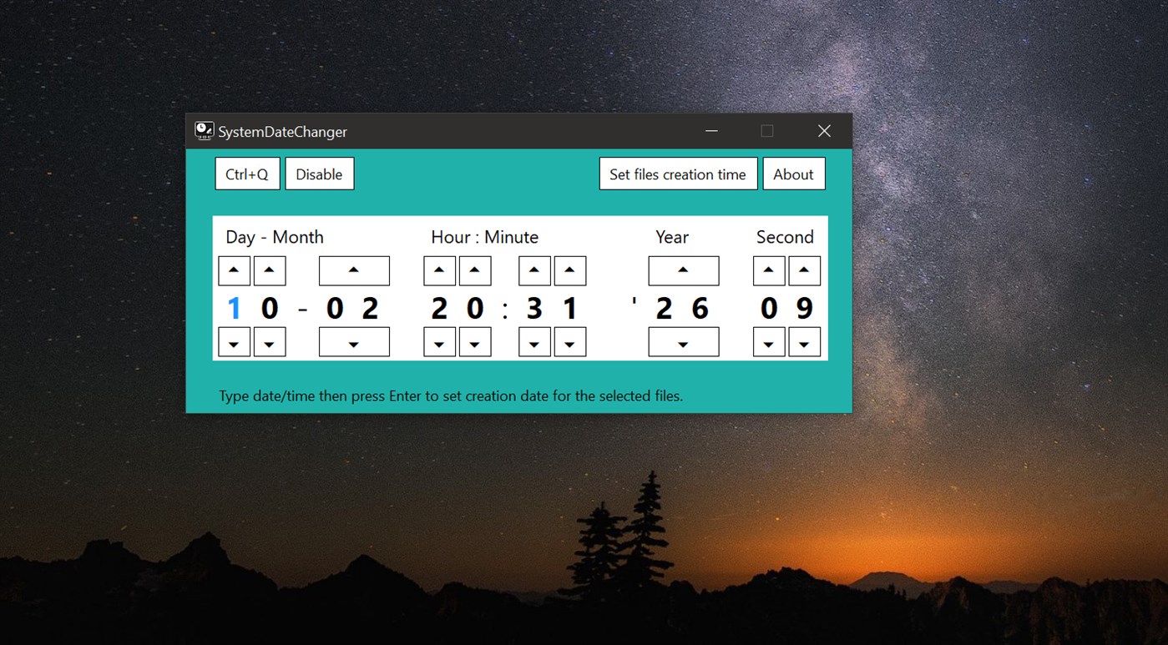
Task: Increase the month value
Action: (354, 270)
